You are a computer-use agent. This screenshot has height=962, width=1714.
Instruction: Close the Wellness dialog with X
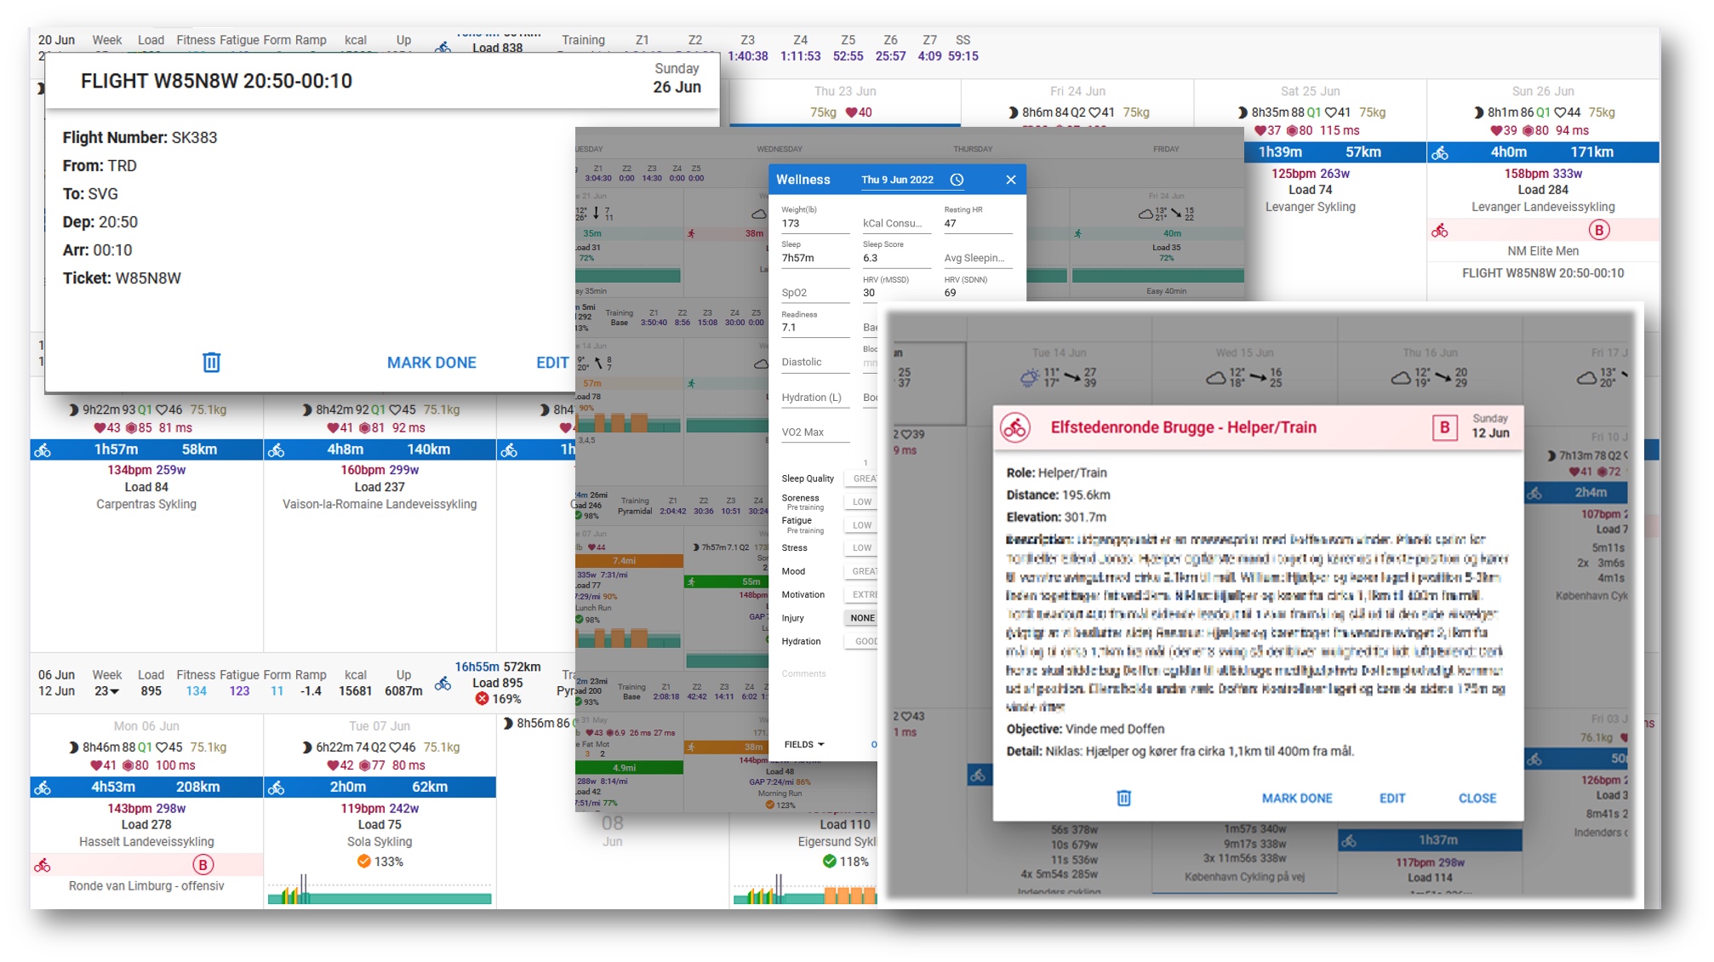click(x=1010, y=180)
